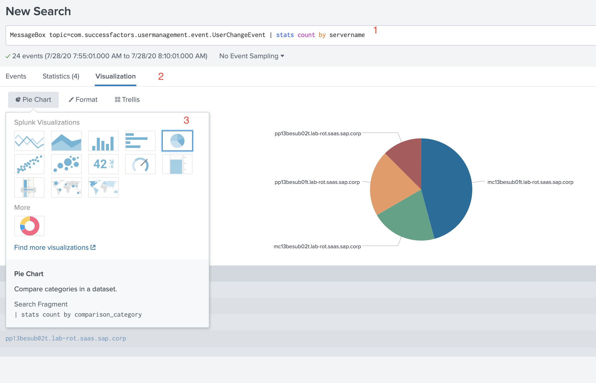This screenshot has width=596, height=383.
Task: Select the Scatter Chart visualization
Action: point(29,164)
